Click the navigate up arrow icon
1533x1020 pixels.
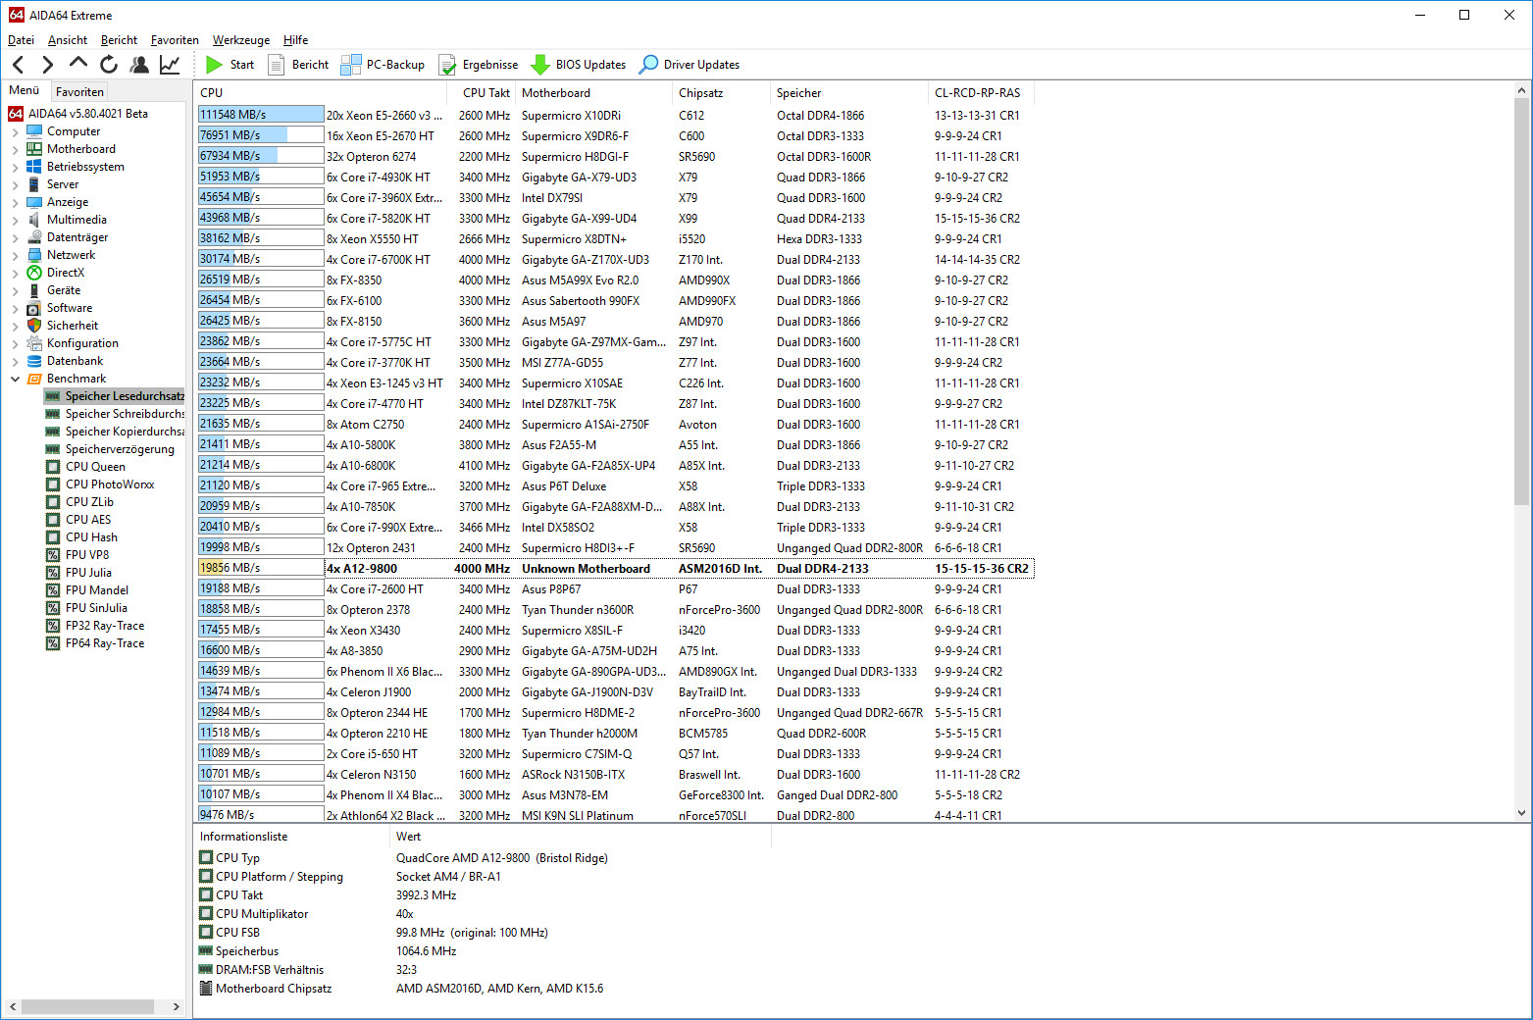[78, 63]
